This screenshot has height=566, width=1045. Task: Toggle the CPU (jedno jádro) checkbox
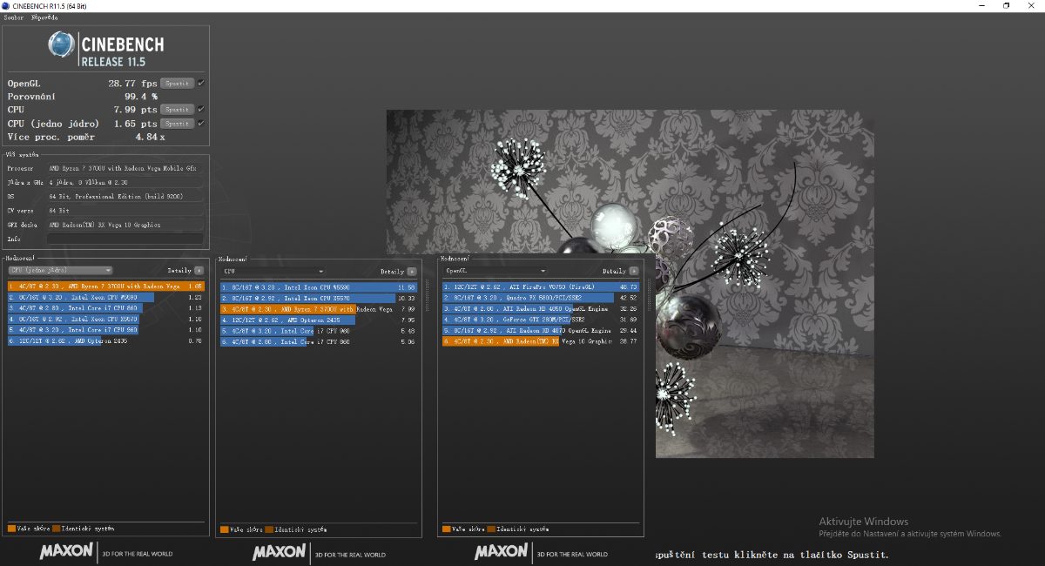coord(201,124)
